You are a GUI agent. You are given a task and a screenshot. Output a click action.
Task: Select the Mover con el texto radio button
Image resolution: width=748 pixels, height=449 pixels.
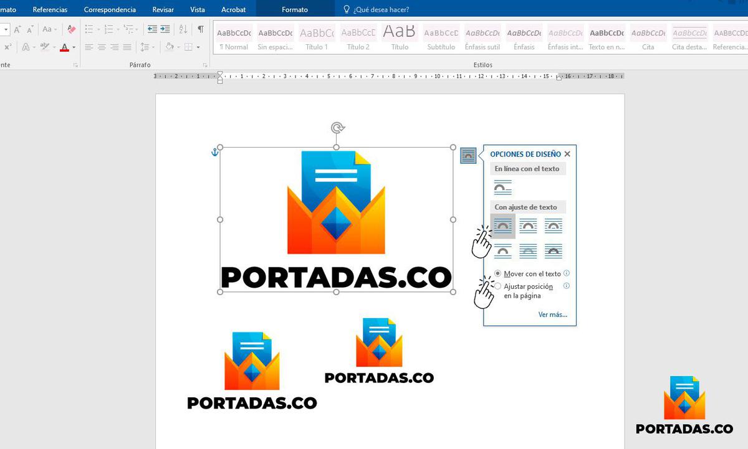click(498, 273)
